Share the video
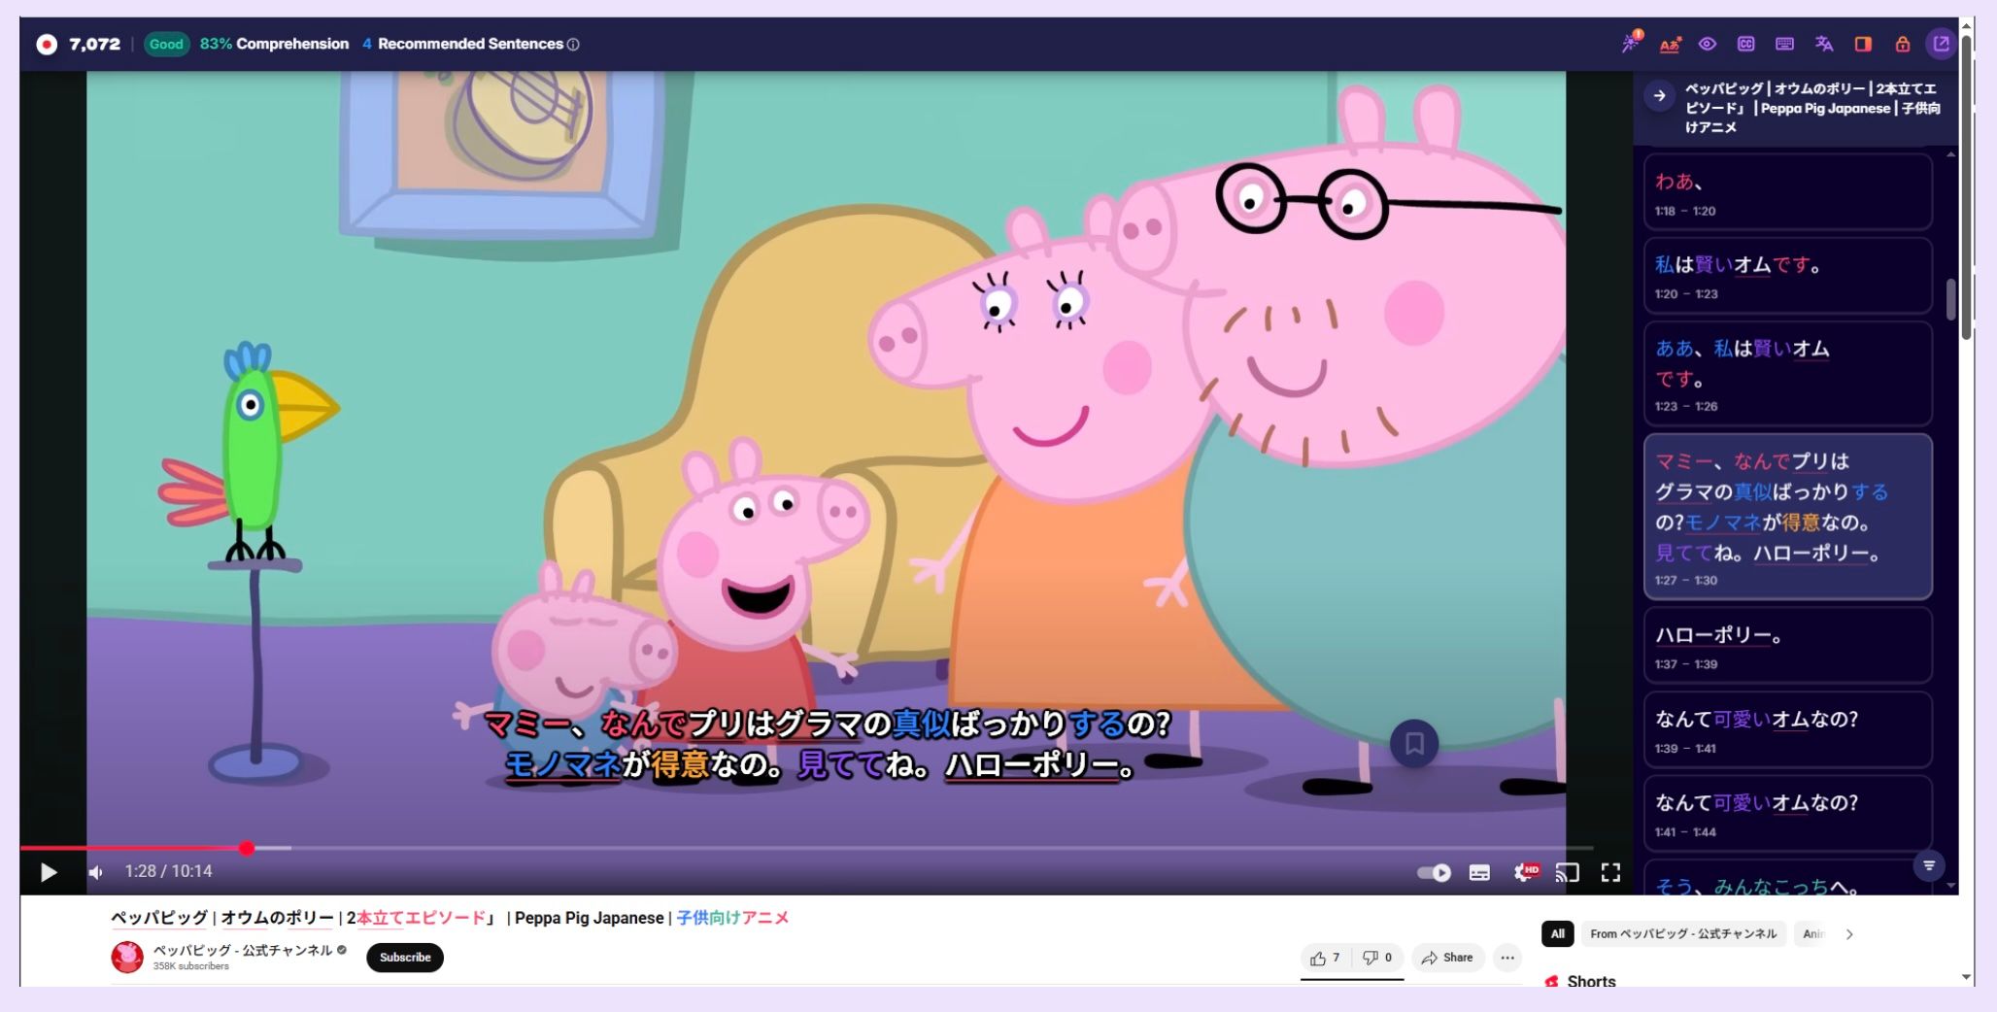Viewport: 1997px width, 1012px height. (x=1448, y=958)
